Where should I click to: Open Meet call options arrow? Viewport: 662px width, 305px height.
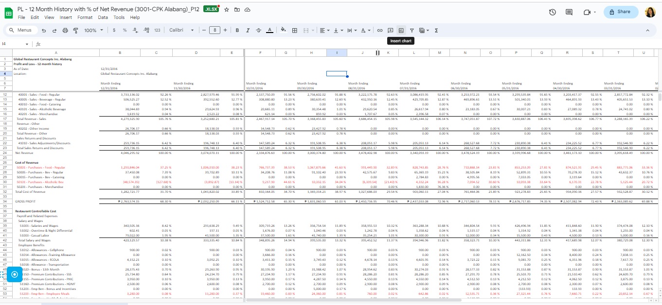click(x=596, y=12)
